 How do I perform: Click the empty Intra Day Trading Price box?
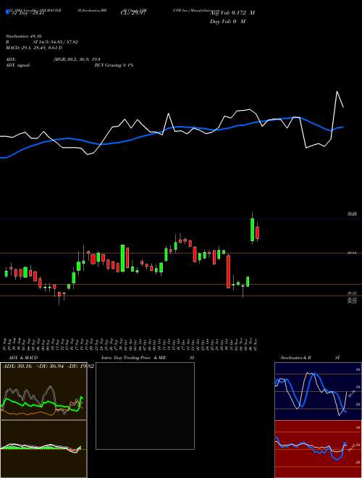pos(145,406)
